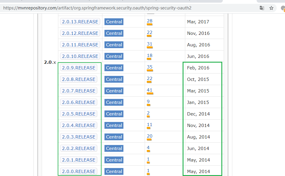Screen dimensions: 285x176
Task: Open usages count 4 for 2.0.2.RELEASE
Action: (148, 148)
